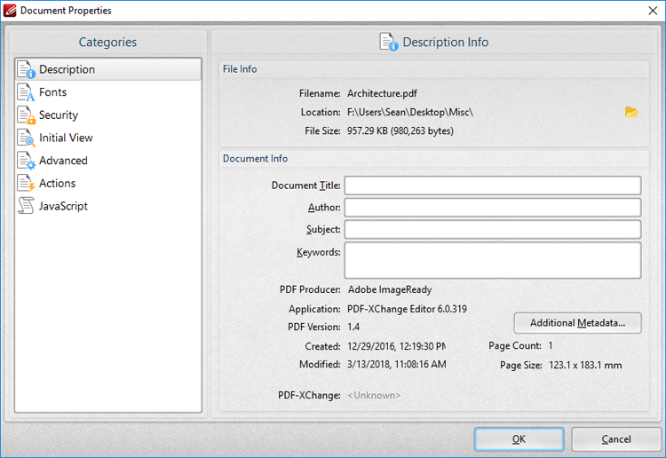Screen dimensions: 666x458
Task: Click the Document Title label
Action: 305,186
